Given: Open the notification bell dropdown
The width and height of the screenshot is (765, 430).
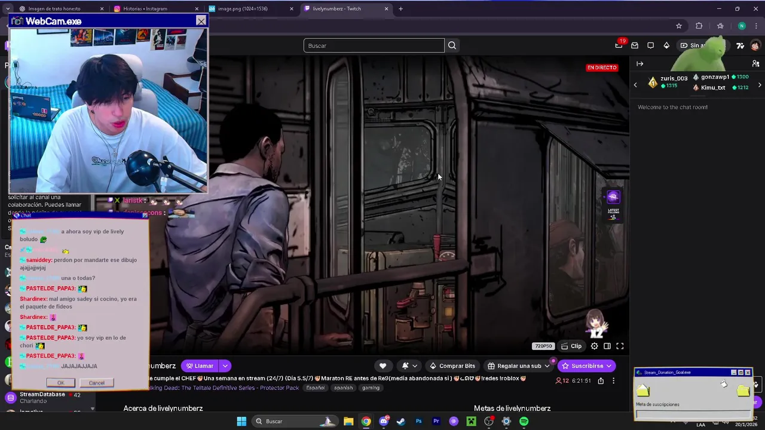Looking at the screenshot, I should coord(409,365).
